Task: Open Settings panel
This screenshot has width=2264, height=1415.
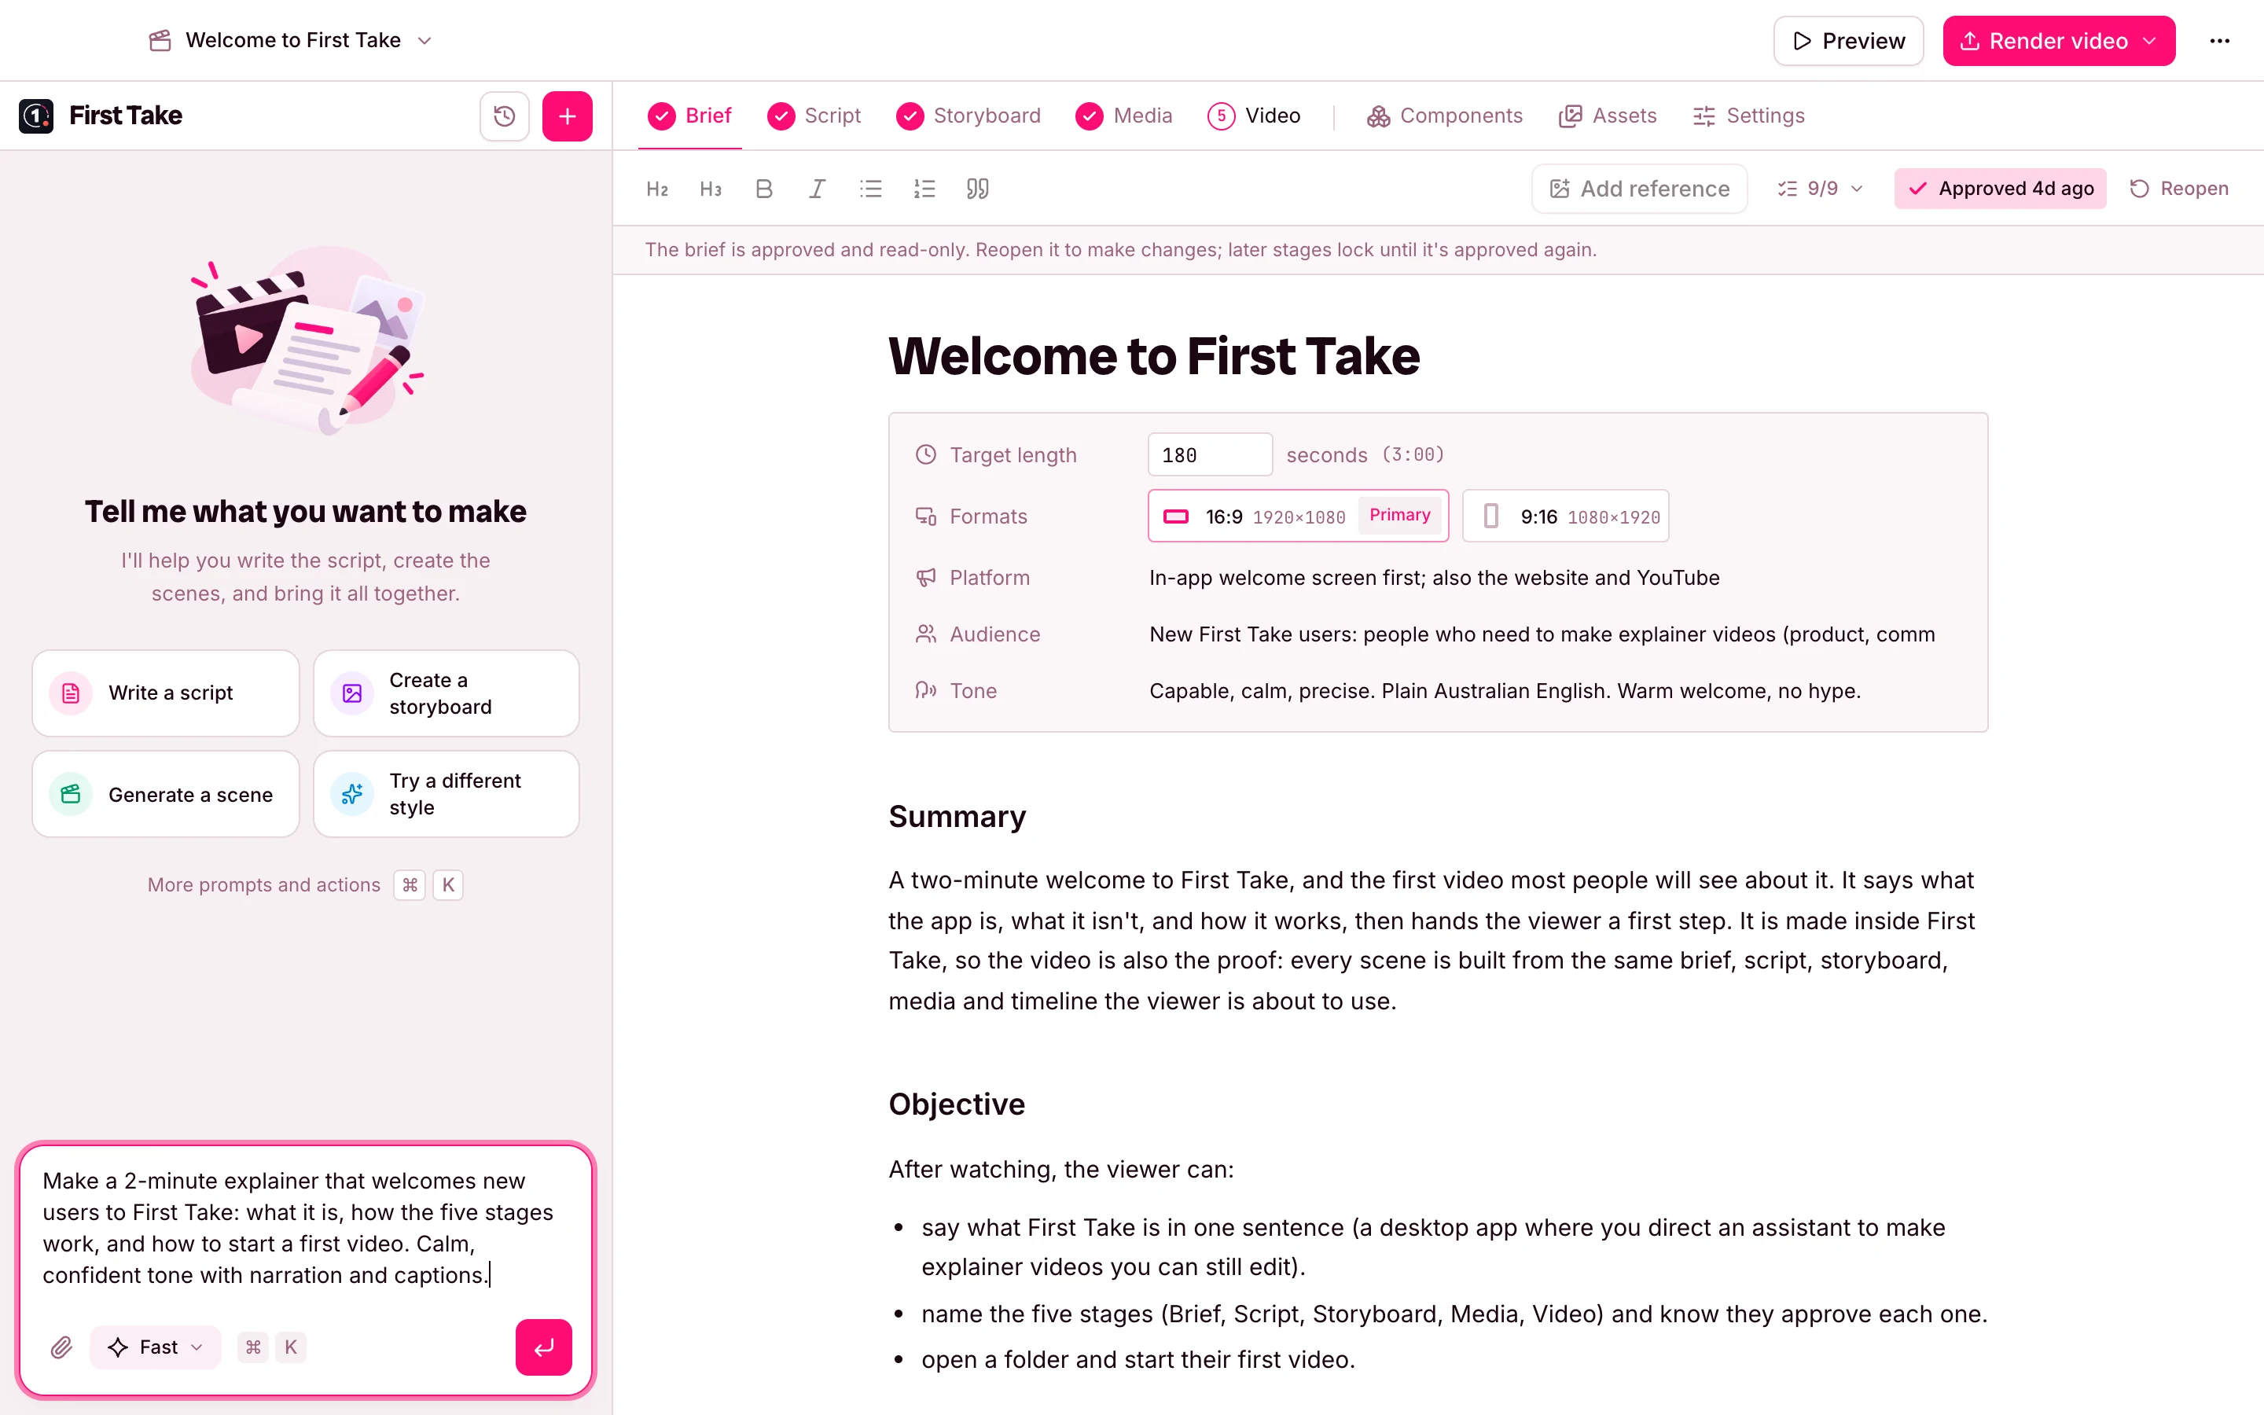Action: (1748, 116)
